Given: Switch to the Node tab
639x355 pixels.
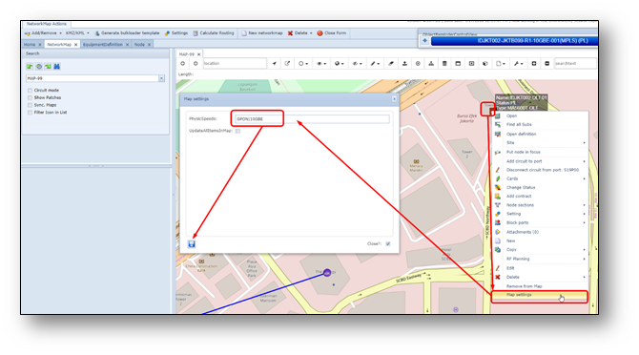Looking at the screenshot, I should click(x=139, y=45).
